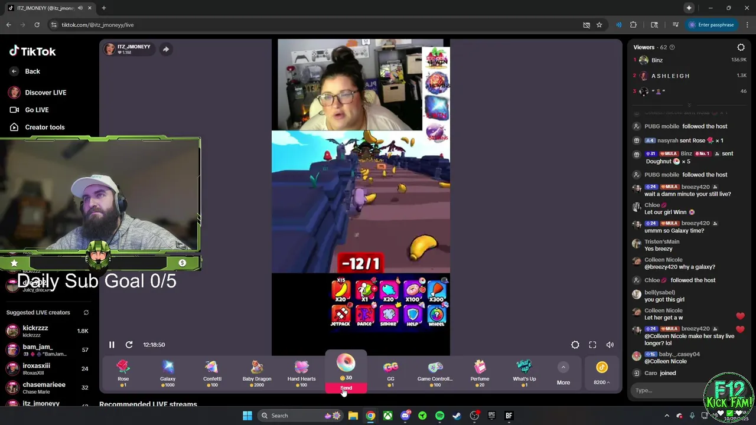The height and width of the screenshot is (425, 756).
Task: Click the blue audio cast icon
Action: tap(618, 25)
